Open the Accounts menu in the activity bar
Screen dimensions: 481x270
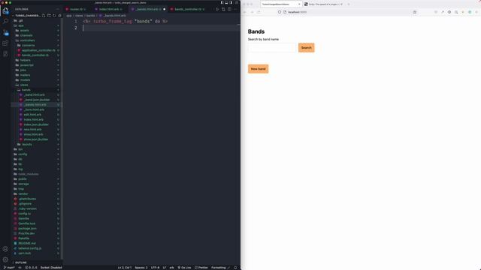coord(5,249)
